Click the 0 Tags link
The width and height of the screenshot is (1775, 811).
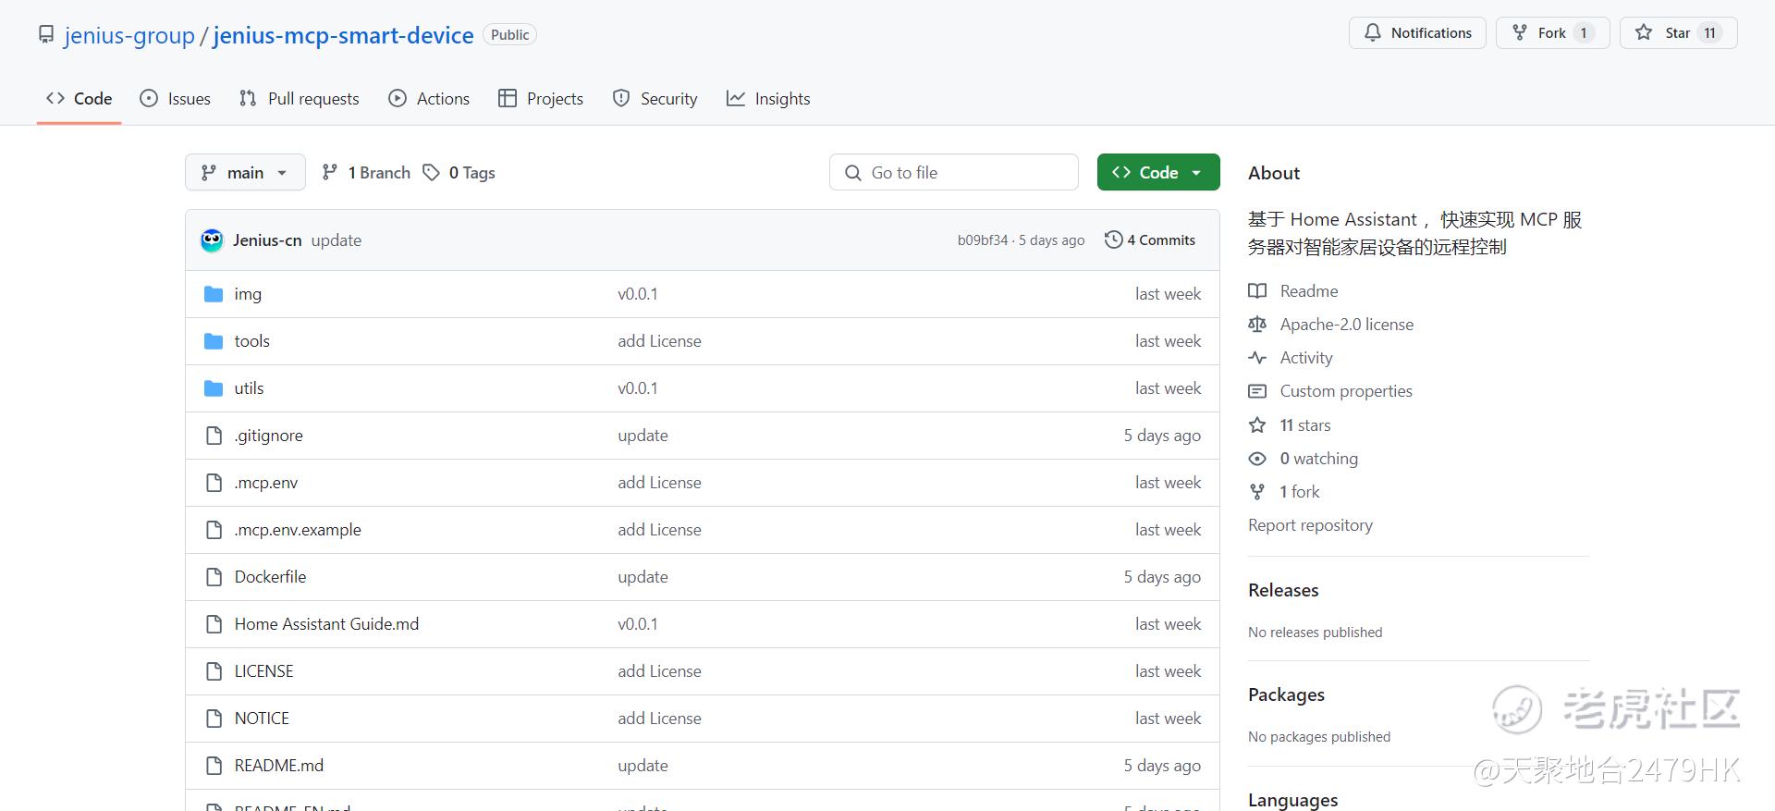459,172
